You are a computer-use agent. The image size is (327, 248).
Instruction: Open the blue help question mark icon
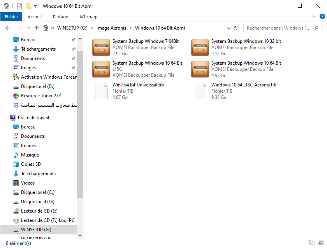(322, 16)
